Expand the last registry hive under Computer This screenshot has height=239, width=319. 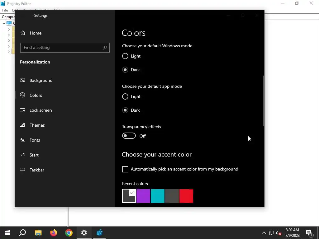pos(9,52)
